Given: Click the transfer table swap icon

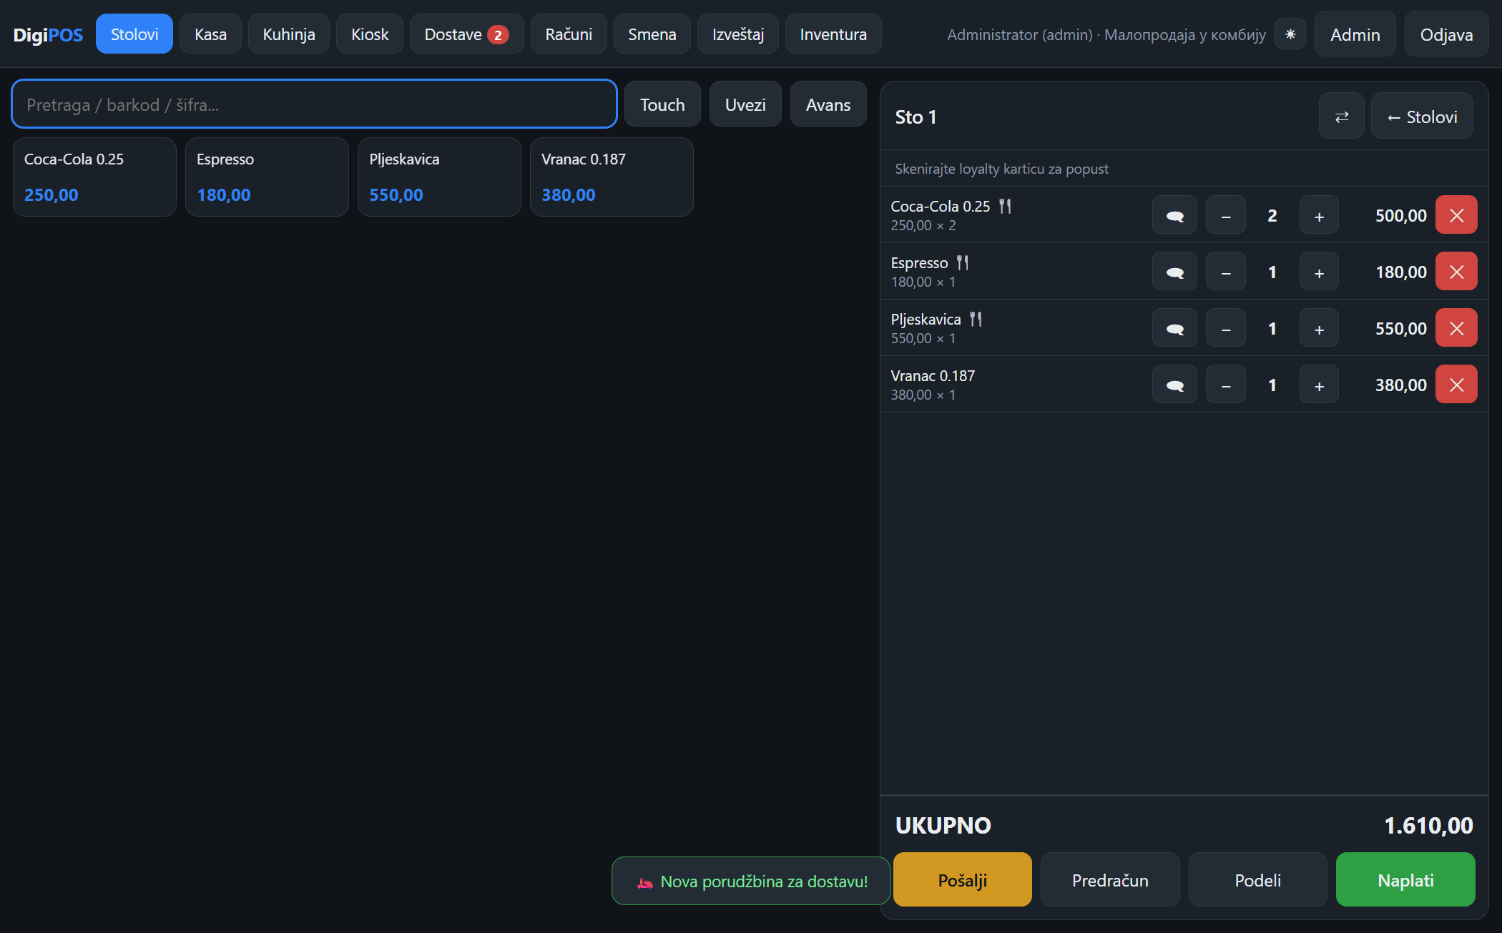Looking at the screenshot, I should (x=1342, y=117).
